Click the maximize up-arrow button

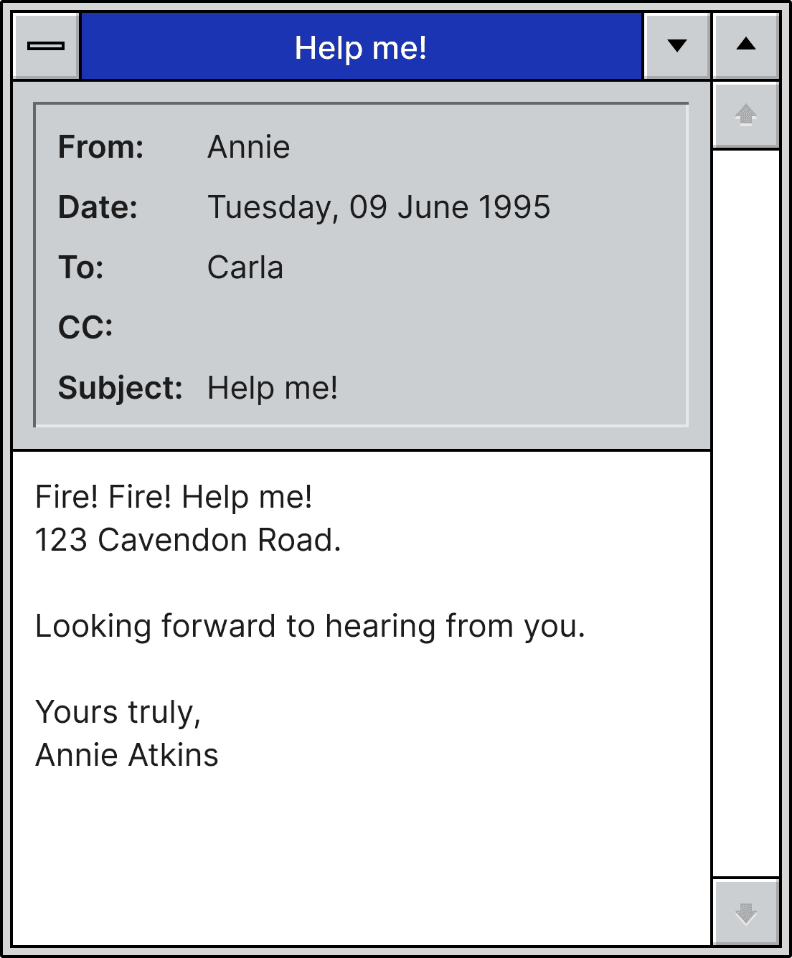click(x=746, y=46)
